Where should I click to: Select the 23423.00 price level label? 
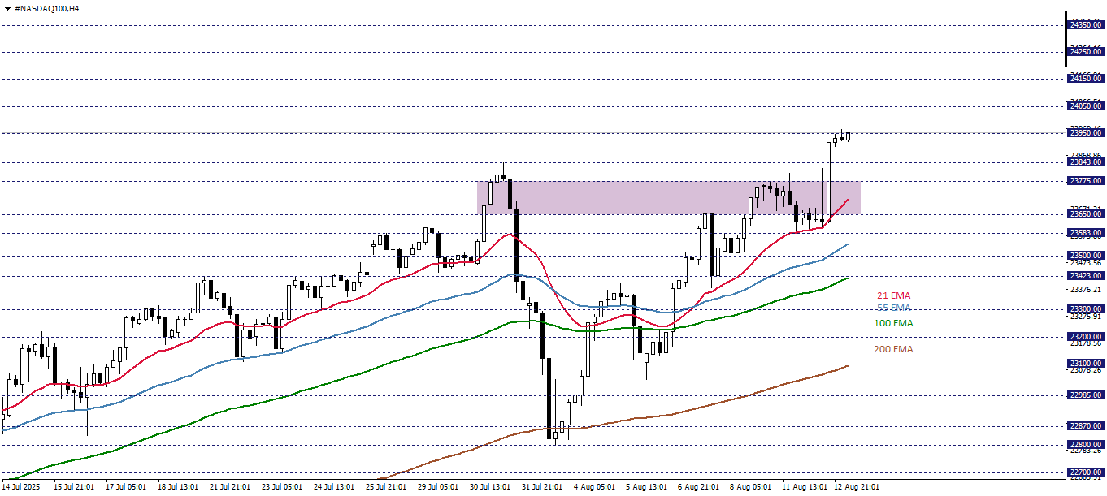coord(1085,276)
